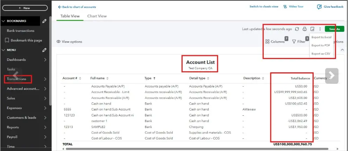Screen dimensions: 348x151
Task: Go to next slide with the right arrow
Action: (x=331, y=76)
